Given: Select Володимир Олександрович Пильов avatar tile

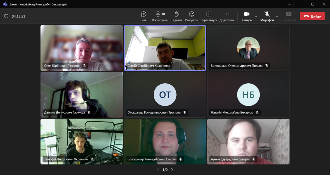Looking at the screenshot, I should pyautogui.click(x=248, y=48).
